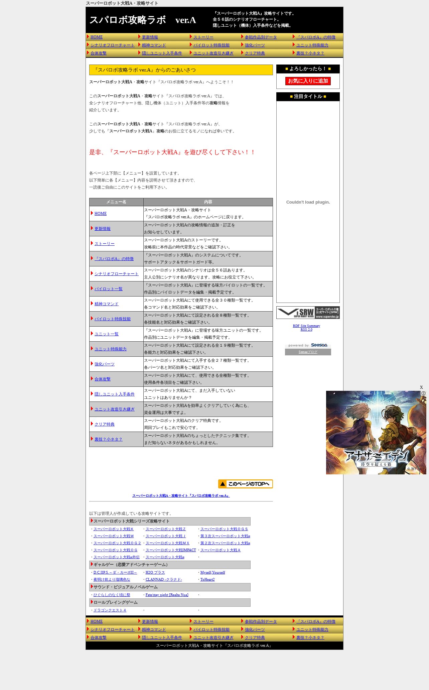The height and width of the screenshot is (690, 429).
Task: Open ストーリー in the top navigation menu
Action: 203,37
